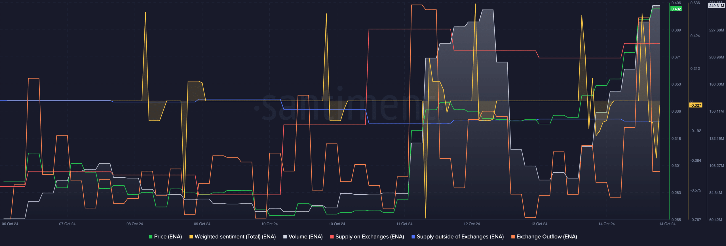
Task: Toggle the Volume (ENA) legend label
Action: pyautogui.click(x=305, y=237)
